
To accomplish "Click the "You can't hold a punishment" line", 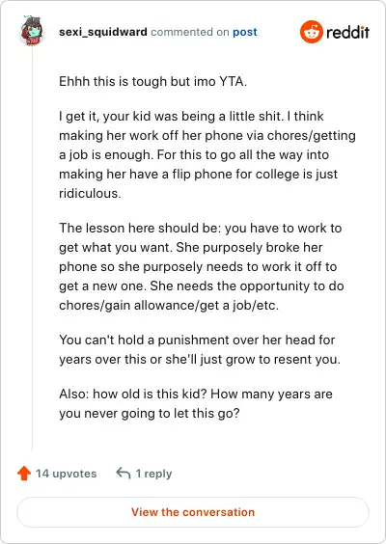I will pos(197,340).
